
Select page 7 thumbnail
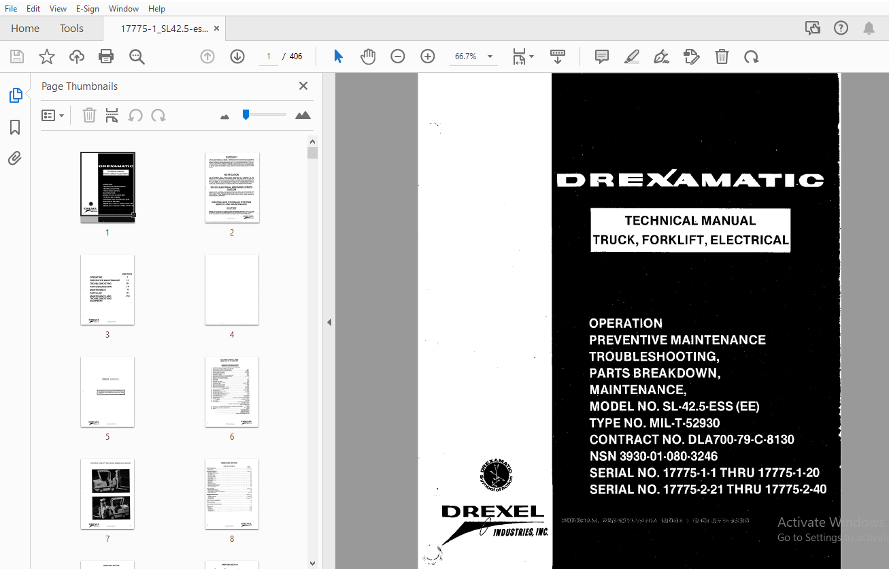point(107,493)
